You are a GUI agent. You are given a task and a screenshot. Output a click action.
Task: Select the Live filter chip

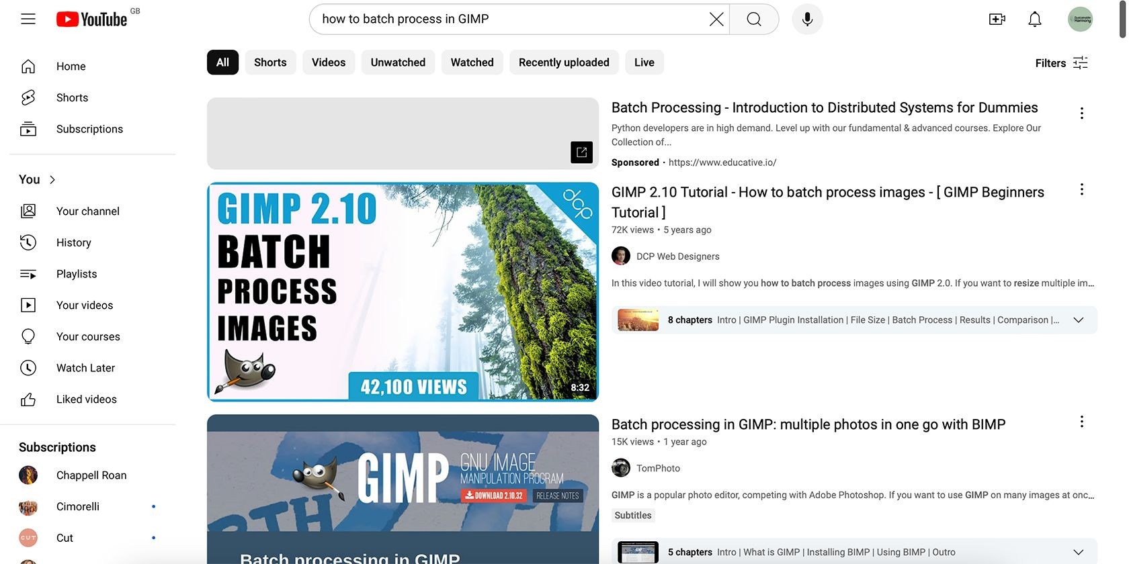tap(644, 62)
